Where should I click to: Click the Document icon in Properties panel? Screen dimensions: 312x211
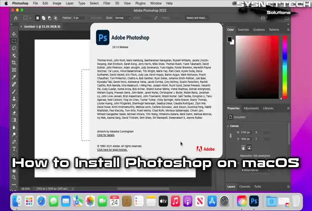231,117
